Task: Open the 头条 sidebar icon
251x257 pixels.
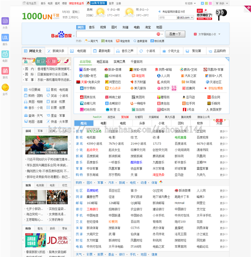Action: pyautogui.click(x=5, y=21)
